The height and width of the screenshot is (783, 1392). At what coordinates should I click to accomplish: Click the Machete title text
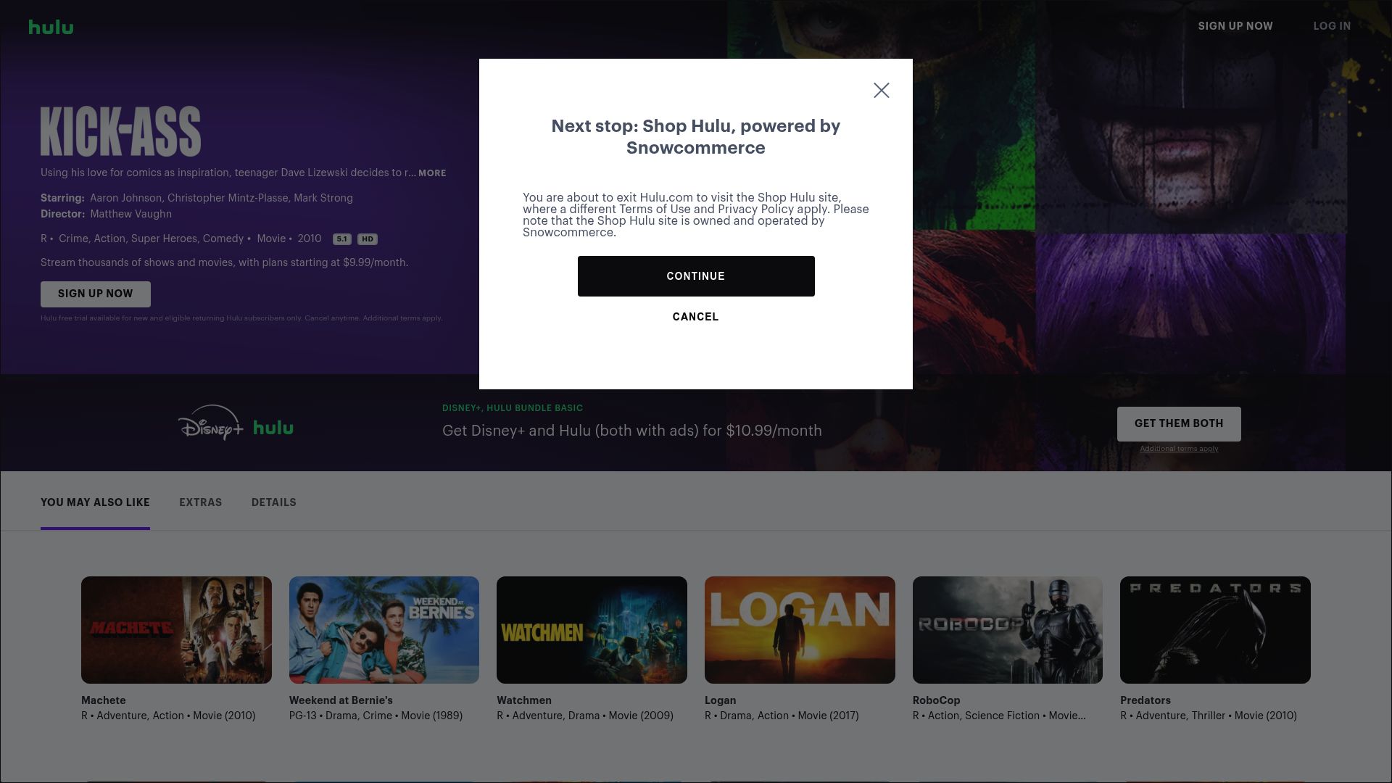[x=104, y=700]
